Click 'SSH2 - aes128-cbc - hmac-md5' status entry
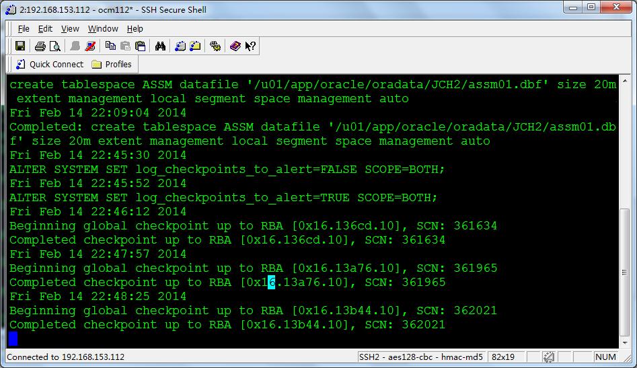 (x=420, y=357)
